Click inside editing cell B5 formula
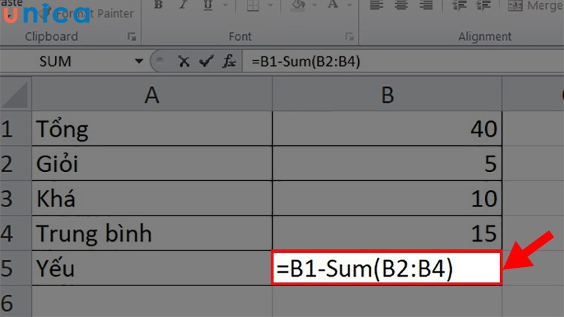 coord(386,268)
